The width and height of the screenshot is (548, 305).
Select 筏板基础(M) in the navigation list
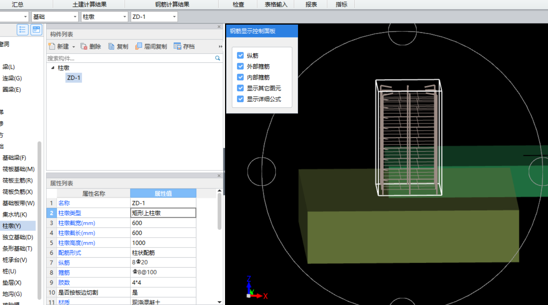(18, 169)
